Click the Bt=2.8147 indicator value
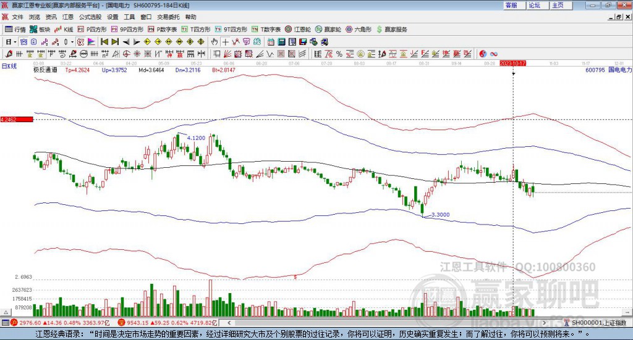The image size is (633, 340). (x=224, y=70)
